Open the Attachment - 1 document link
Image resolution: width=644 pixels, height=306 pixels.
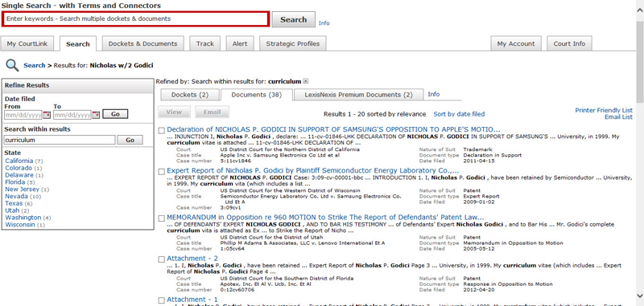click(x=192, y=300)
